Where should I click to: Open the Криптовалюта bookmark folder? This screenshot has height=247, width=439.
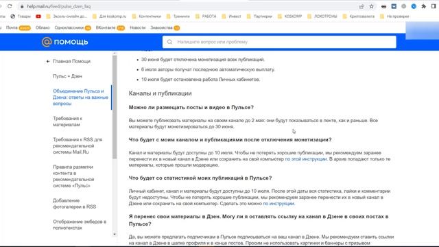359,16
